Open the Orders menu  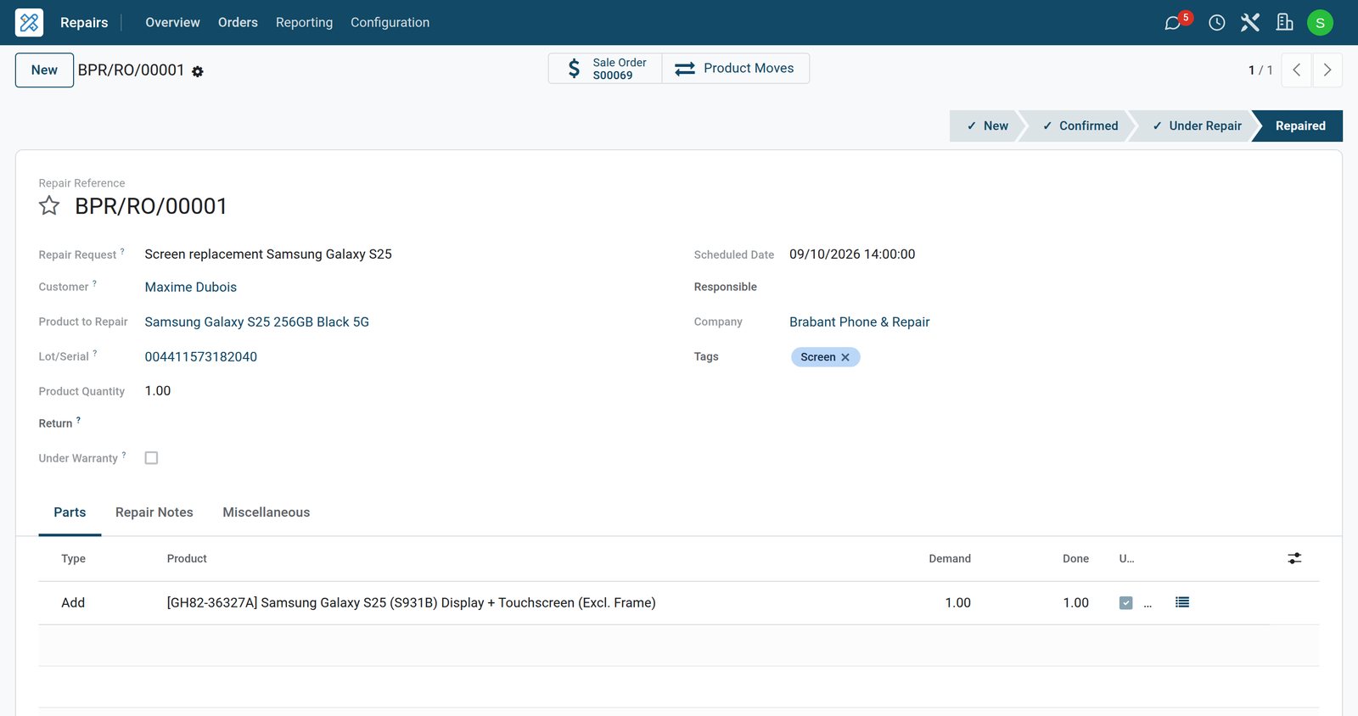tap(238, 22)
